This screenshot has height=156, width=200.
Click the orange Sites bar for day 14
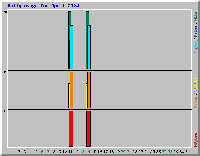point(89,90)
